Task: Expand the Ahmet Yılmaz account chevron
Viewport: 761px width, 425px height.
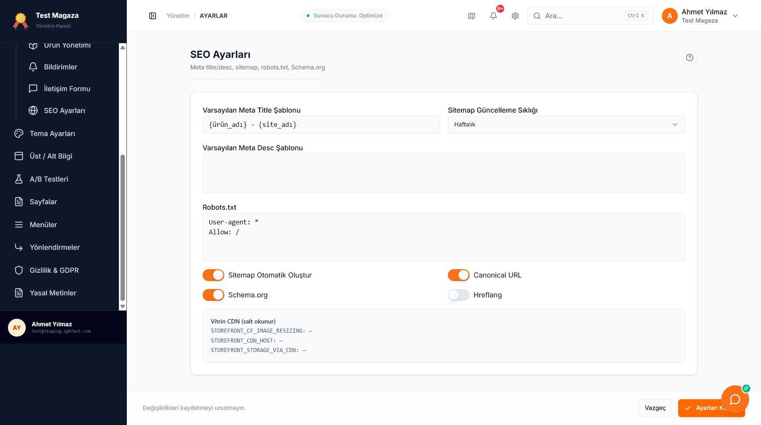Action: [x=735, y=16]
